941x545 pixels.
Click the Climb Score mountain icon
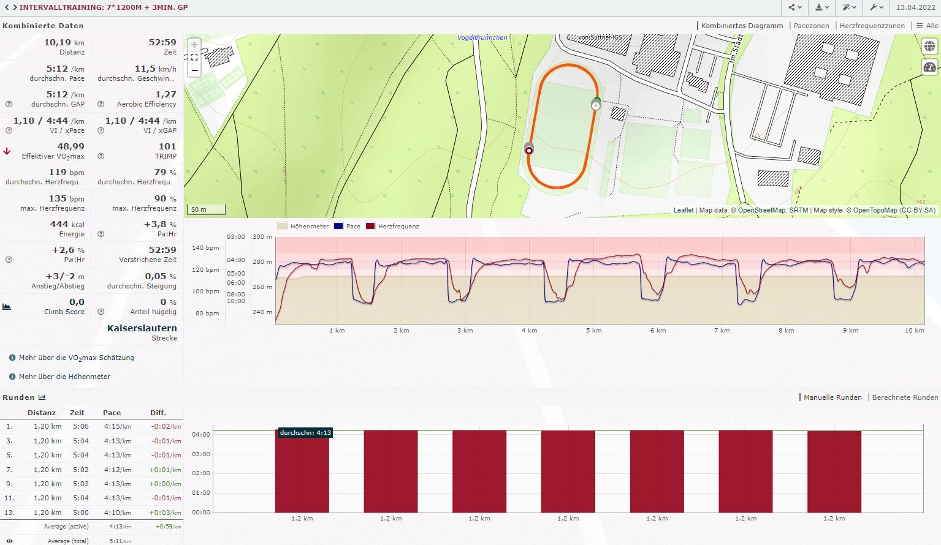(x=7, y=307)
